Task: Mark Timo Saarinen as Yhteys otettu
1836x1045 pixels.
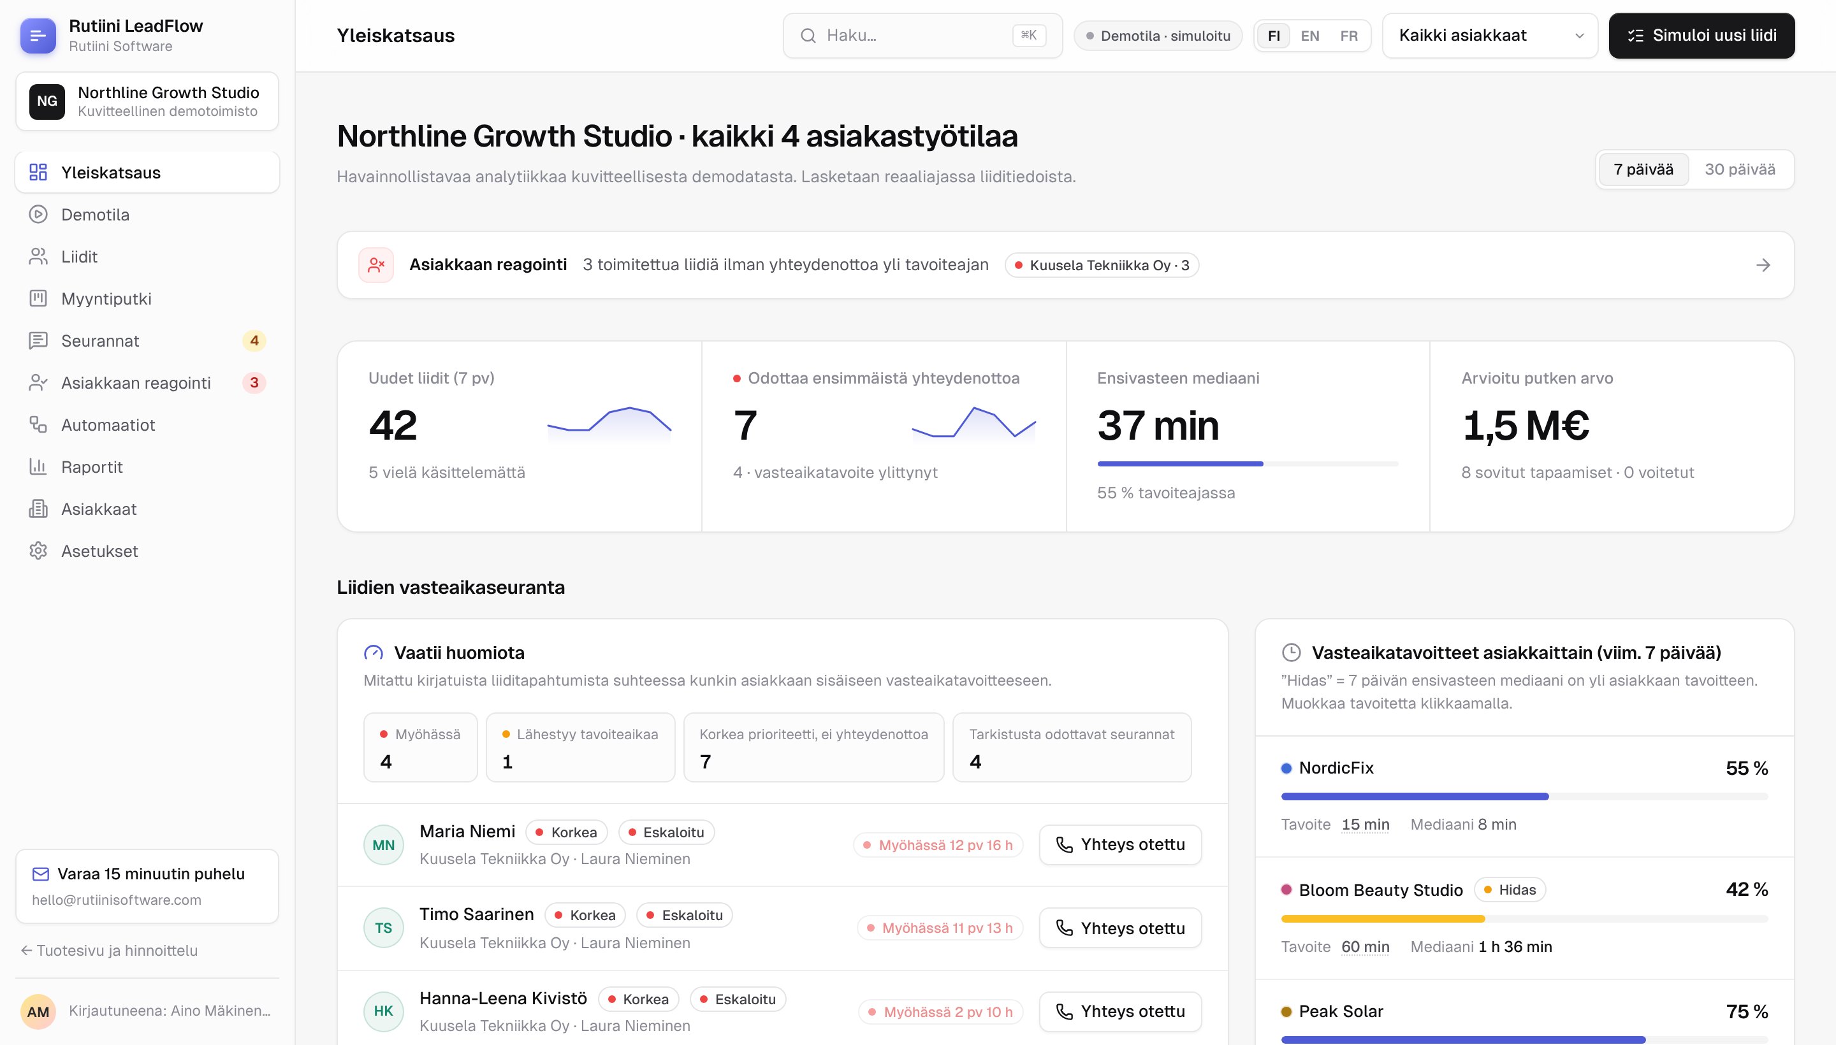Action: pyautogui.click(x=1120, y=928)
